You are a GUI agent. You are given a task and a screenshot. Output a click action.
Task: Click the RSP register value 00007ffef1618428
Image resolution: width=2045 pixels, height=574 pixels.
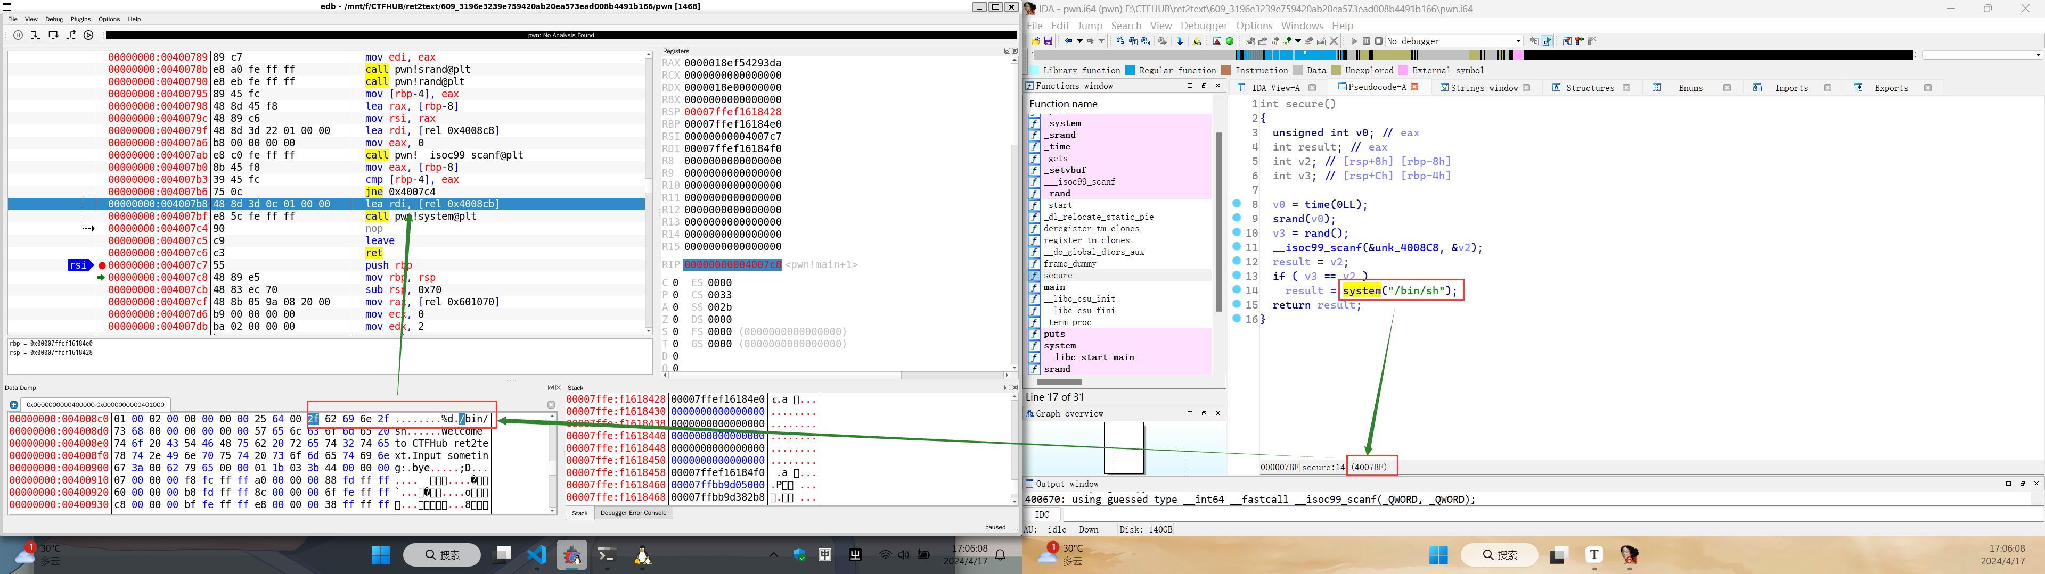[733, 112]
